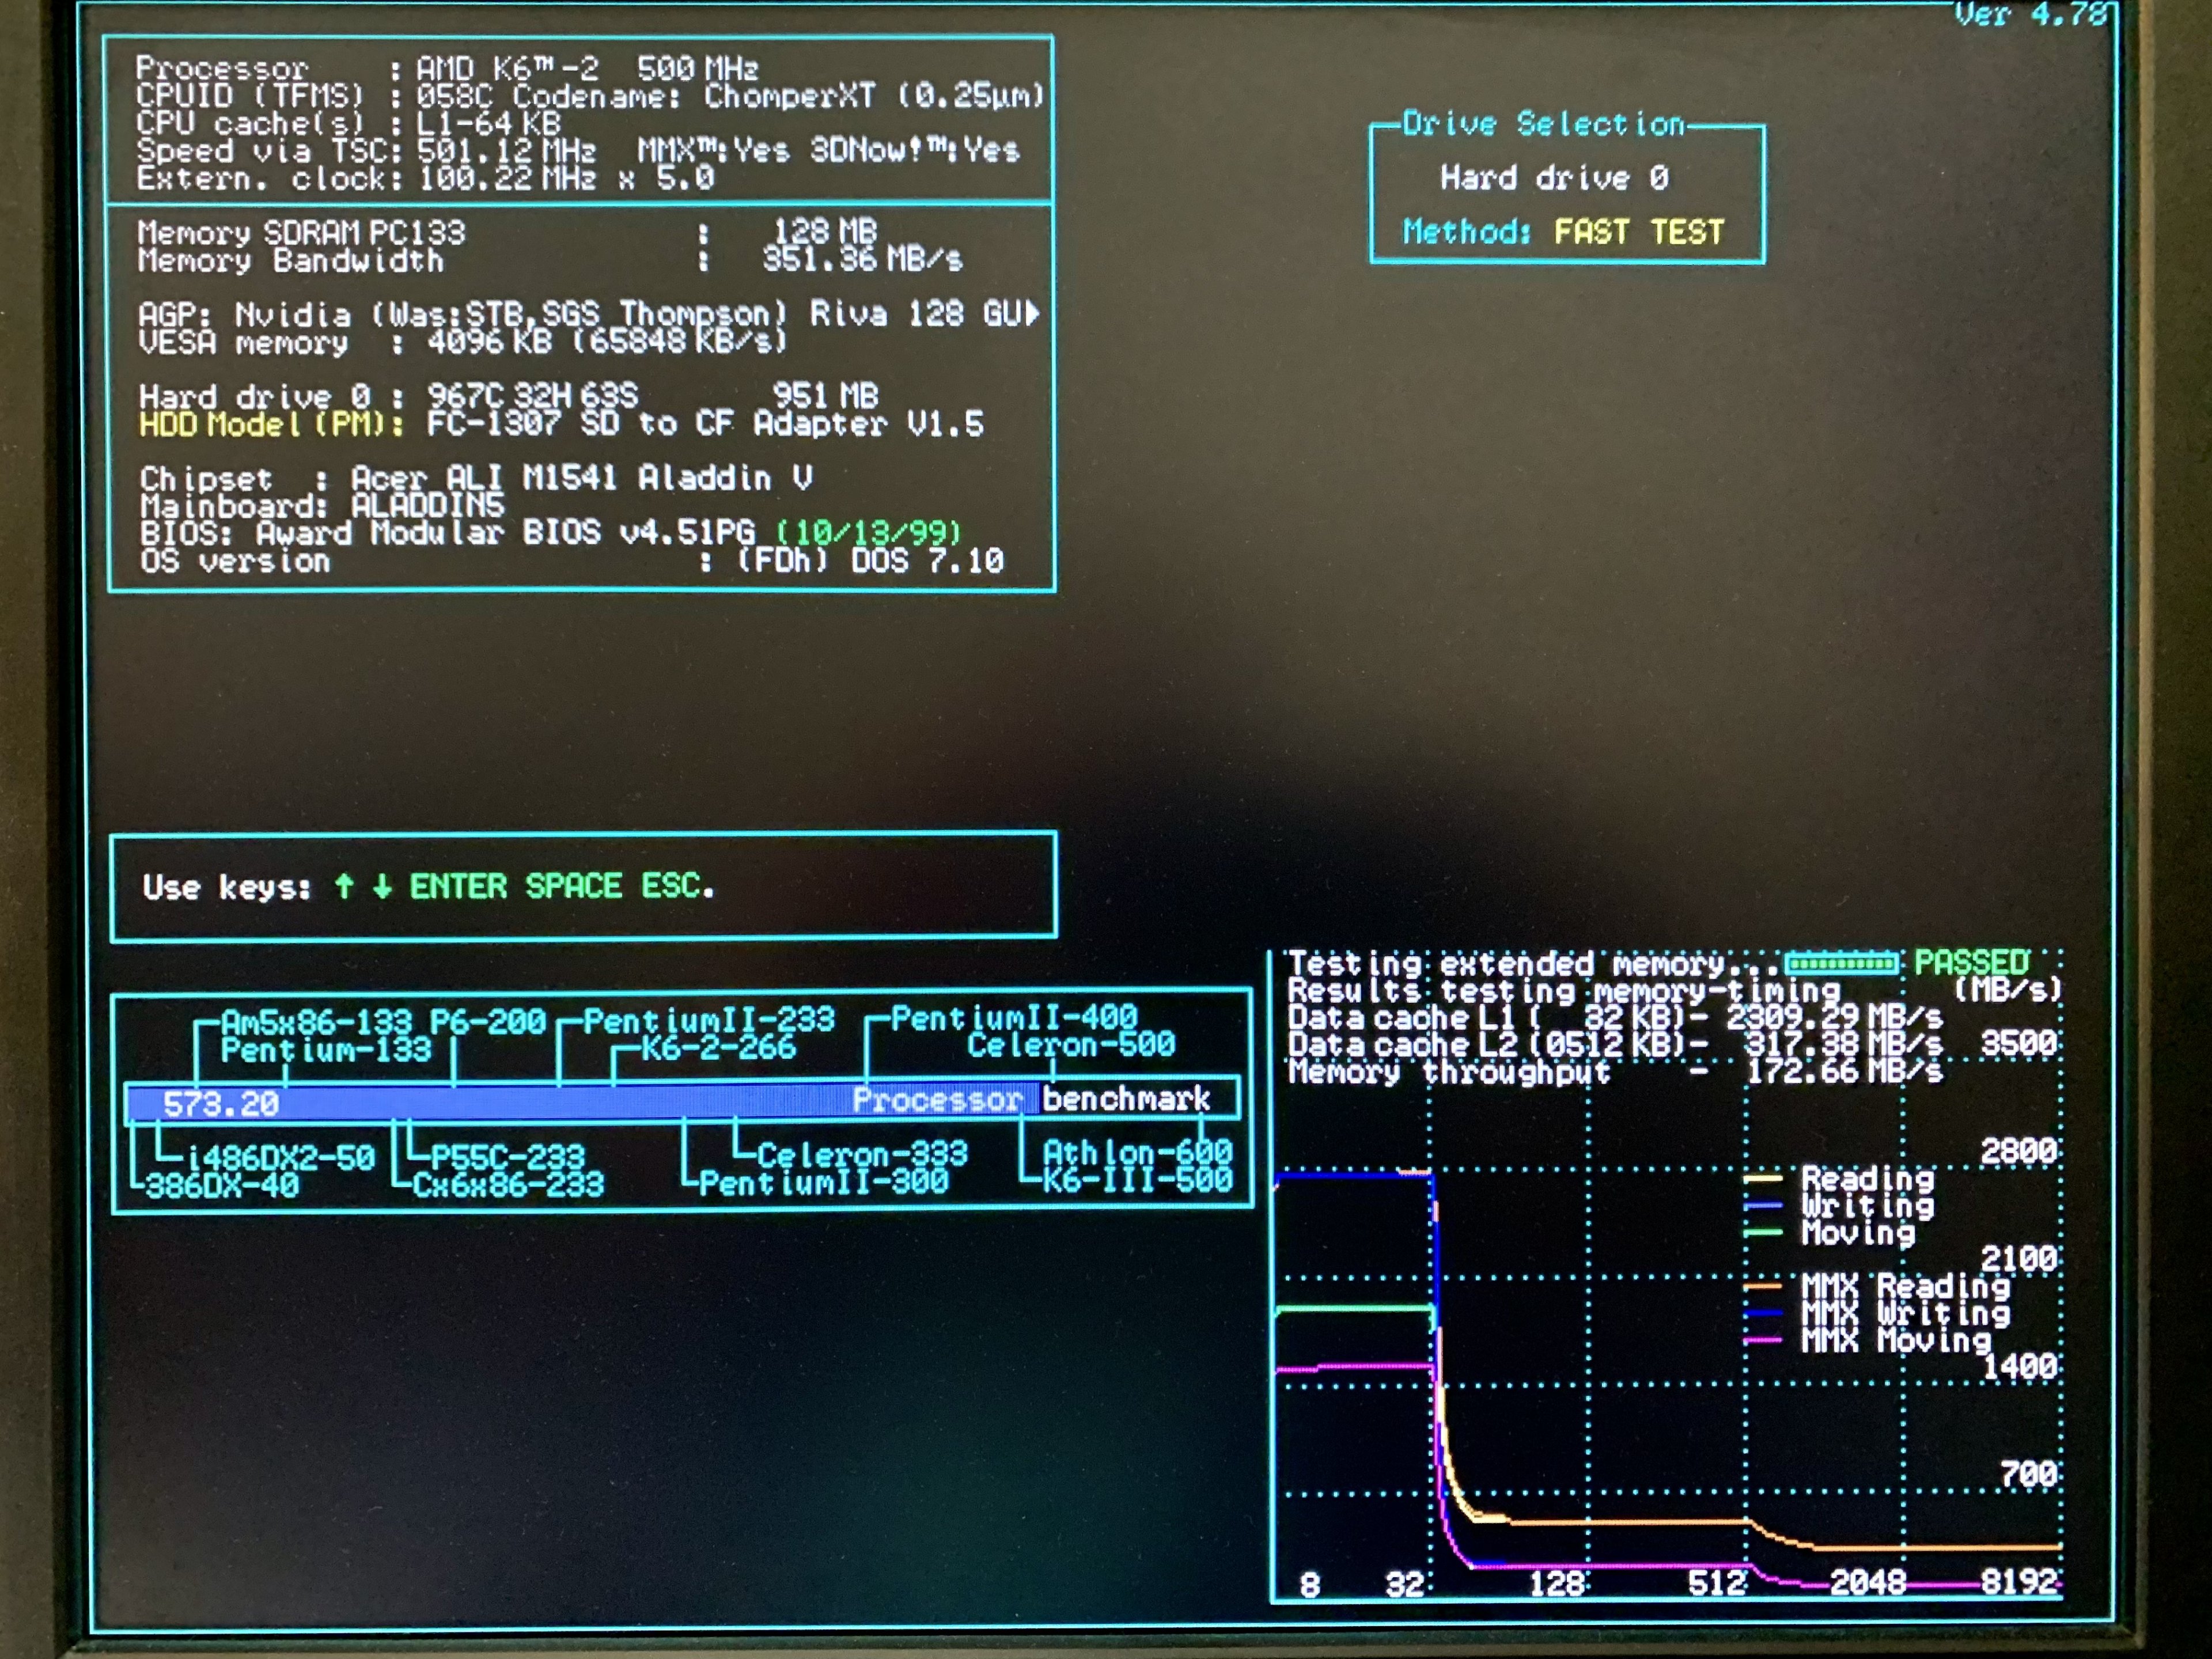Click the memory test progress bar
The image size is (2212, 1659).
(1841, 964)
